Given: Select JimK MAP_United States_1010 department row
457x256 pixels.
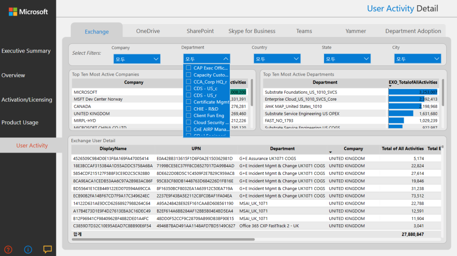Looking at the screenshot, I should click(351, 106).
